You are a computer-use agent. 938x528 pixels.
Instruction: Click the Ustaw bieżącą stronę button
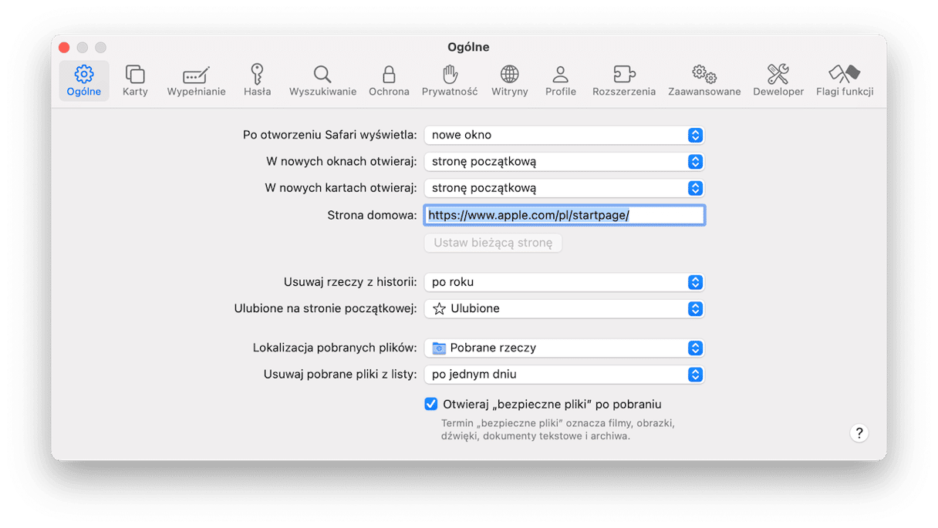[493, 243]
